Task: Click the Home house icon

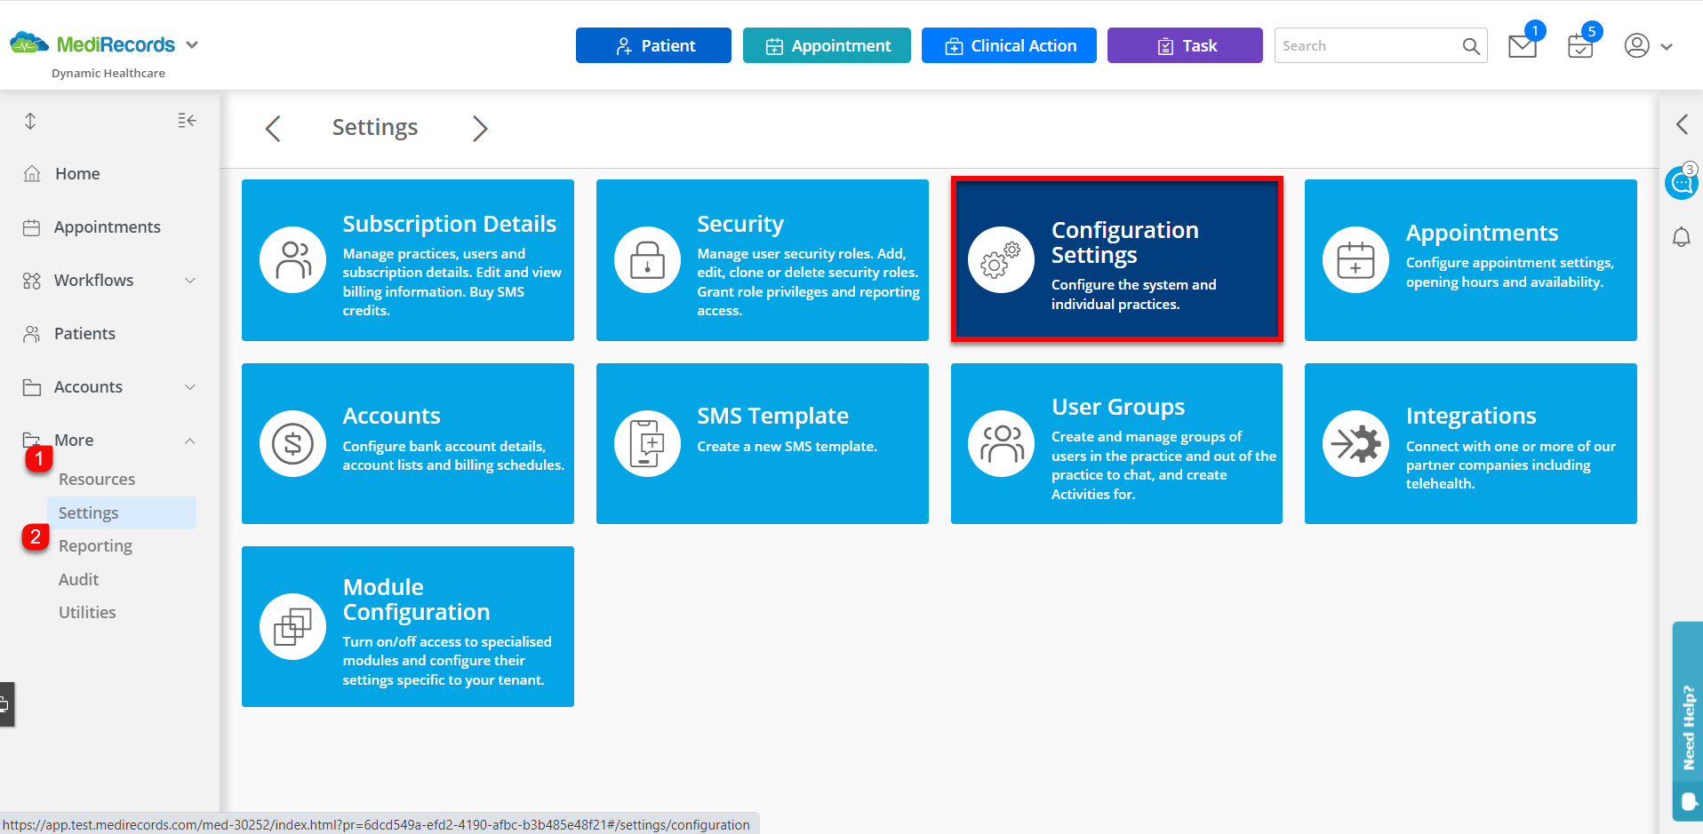Action: pyautogui.click(x=32, y=174)
